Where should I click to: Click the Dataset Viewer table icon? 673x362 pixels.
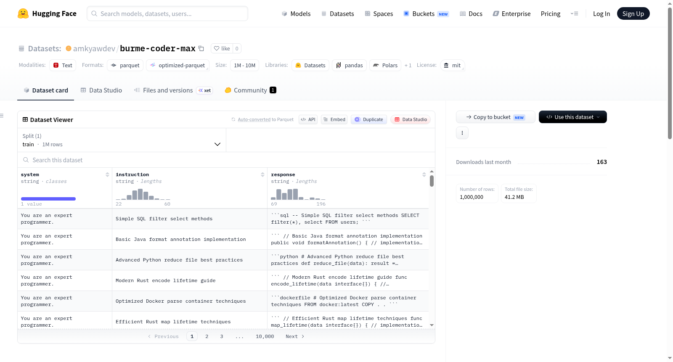pyautogui.click(x=25, y=120)
